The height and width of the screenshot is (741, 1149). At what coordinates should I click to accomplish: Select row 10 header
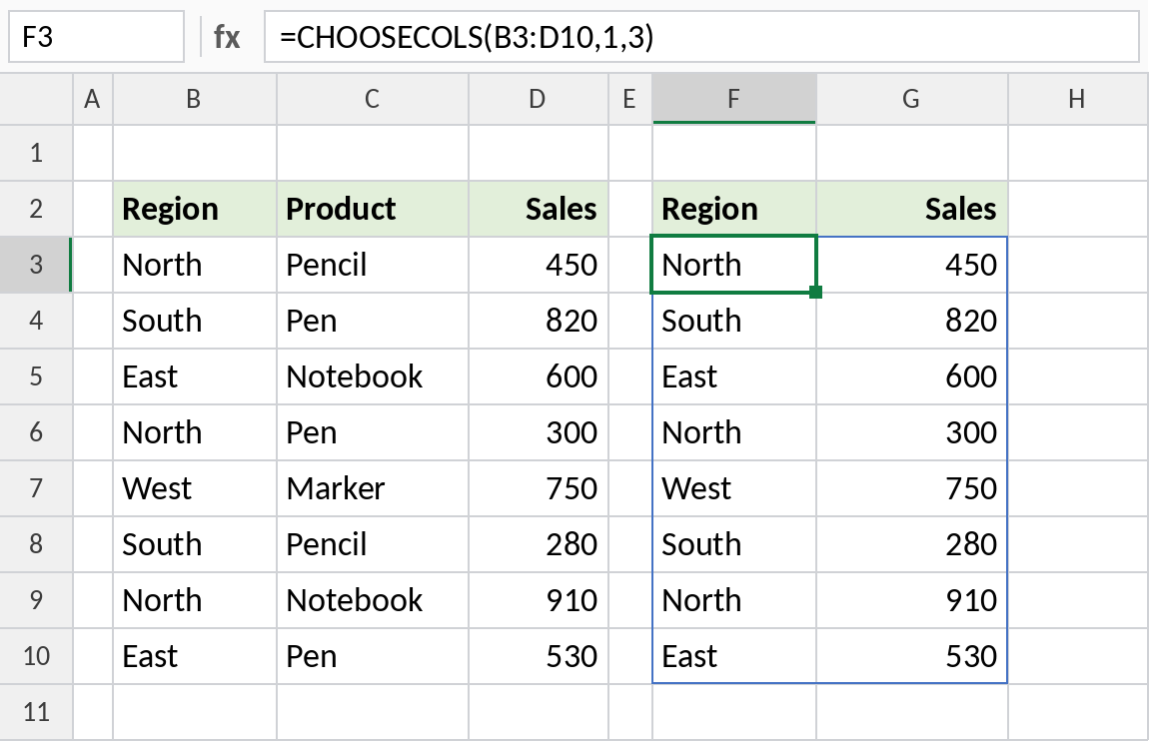click(x=36, y=656)
